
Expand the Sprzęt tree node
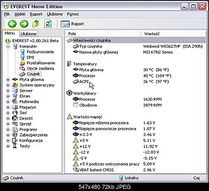8,124
